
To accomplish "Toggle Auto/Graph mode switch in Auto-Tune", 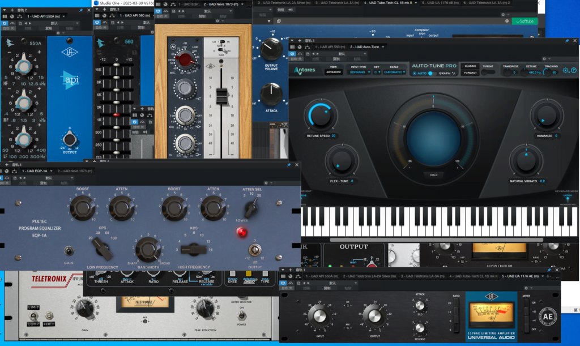I will point(431,73).
